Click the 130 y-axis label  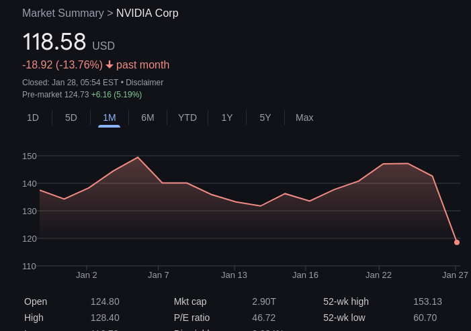[x=30, y=211]
